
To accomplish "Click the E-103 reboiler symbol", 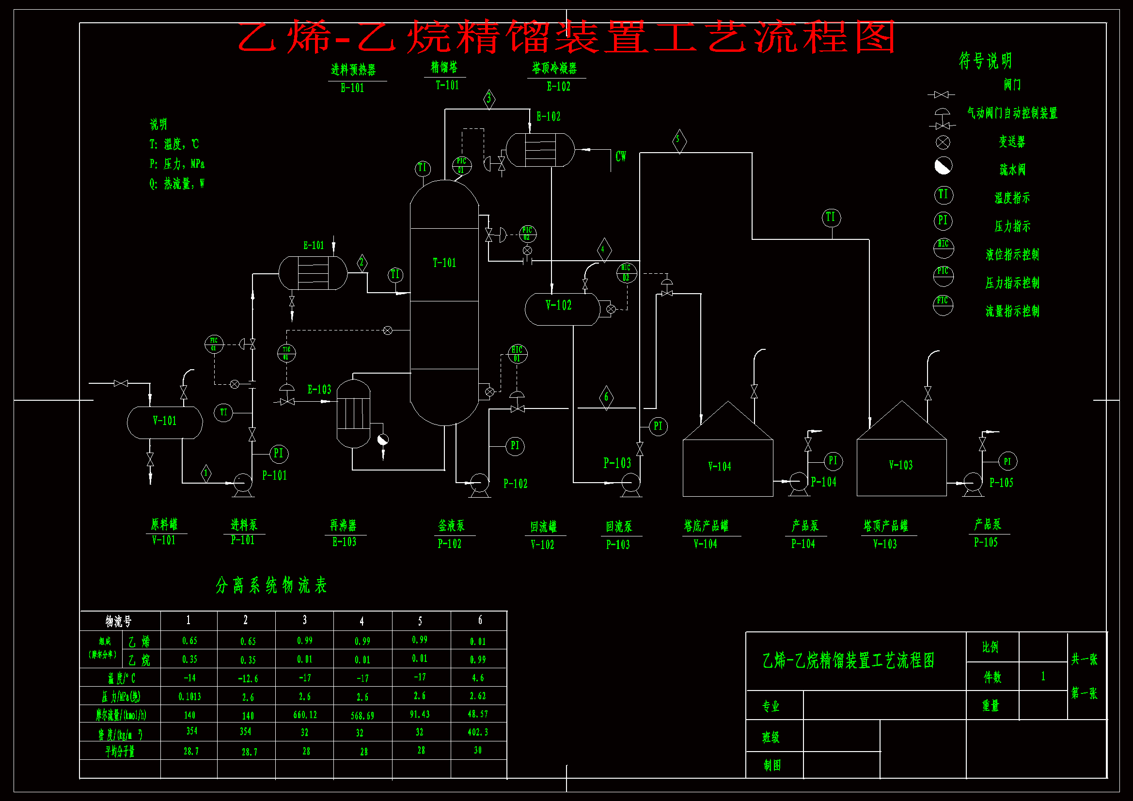I will click(353, 413).
